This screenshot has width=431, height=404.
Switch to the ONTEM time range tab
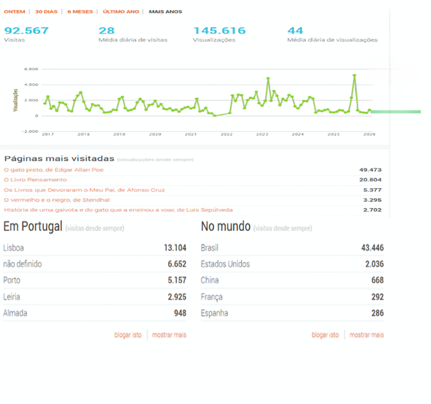coord(15,12)
